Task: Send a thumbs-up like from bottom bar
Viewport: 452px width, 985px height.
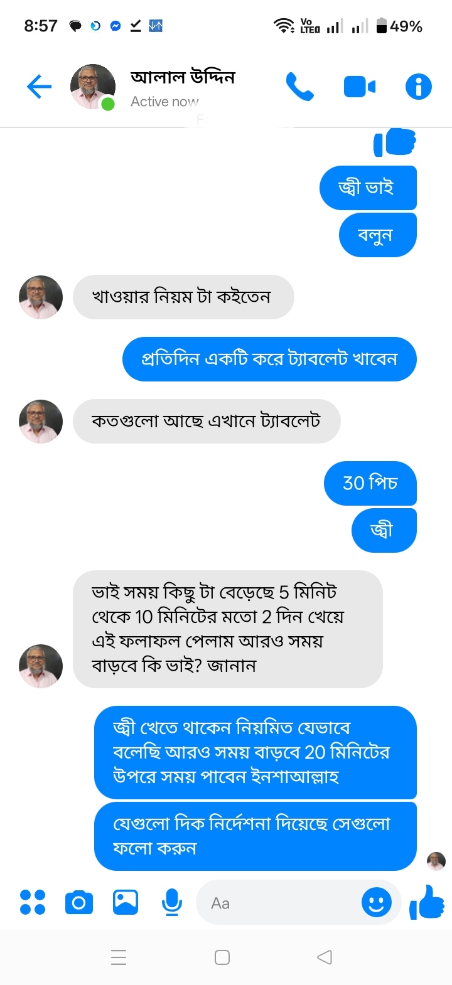Action: click(x=427, y=902)
